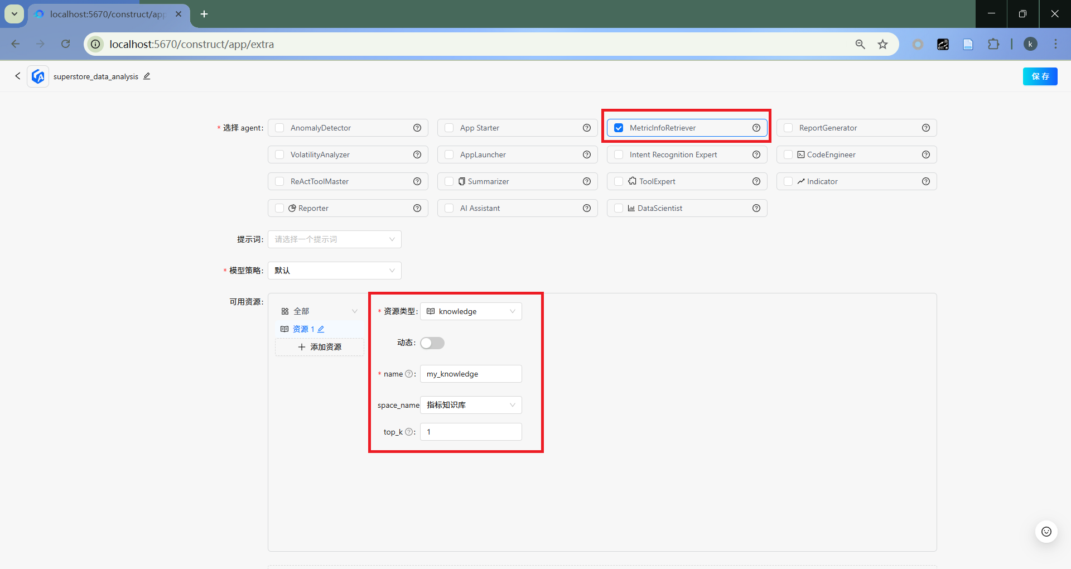Toggle the 动态 switch on
The width and height of the screenshot is (1071, 569).
(432, 343)
